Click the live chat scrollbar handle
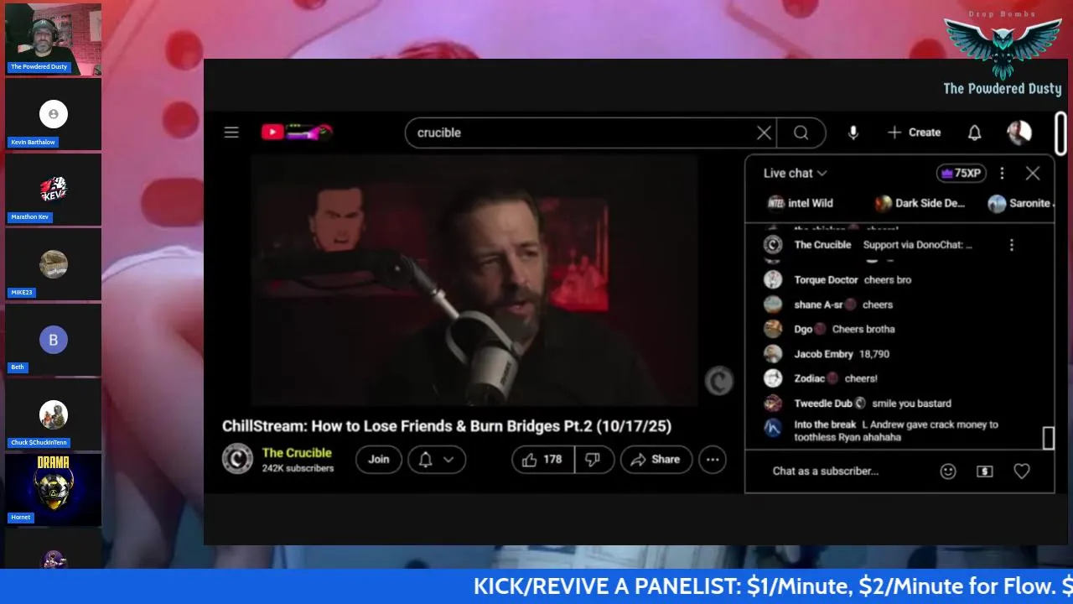 click(1048, 438)
